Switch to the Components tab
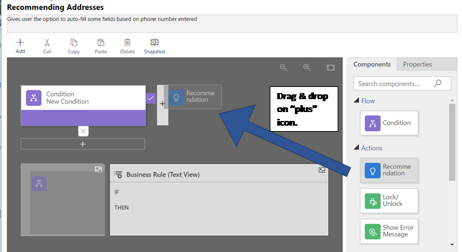Image resolution: width=462 pixels, height=252 pixels. 372,65
